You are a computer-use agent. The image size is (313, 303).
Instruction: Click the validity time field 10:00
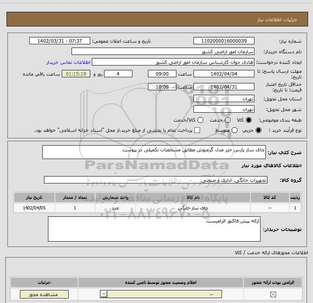pos(162,87)
